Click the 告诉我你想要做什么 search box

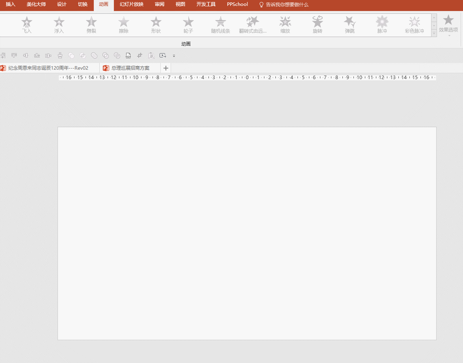[283, 5]
